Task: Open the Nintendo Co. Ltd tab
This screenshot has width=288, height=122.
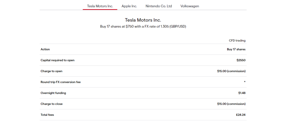Action: point(159,6)
